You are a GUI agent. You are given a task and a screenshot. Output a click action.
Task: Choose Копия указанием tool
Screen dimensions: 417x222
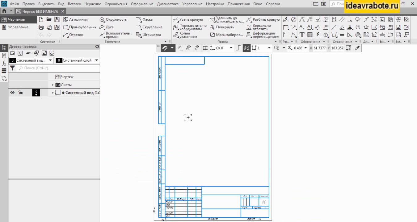[x=185, y=35]
